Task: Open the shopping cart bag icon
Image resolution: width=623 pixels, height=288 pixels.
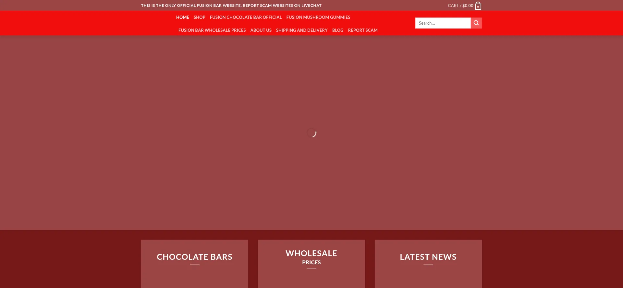Action: 478,6
